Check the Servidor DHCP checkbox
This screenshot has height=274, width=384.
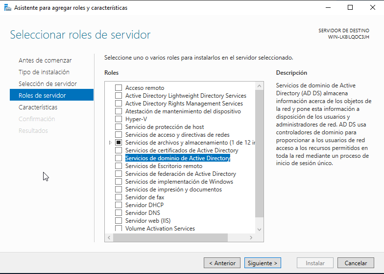(119, 205)
